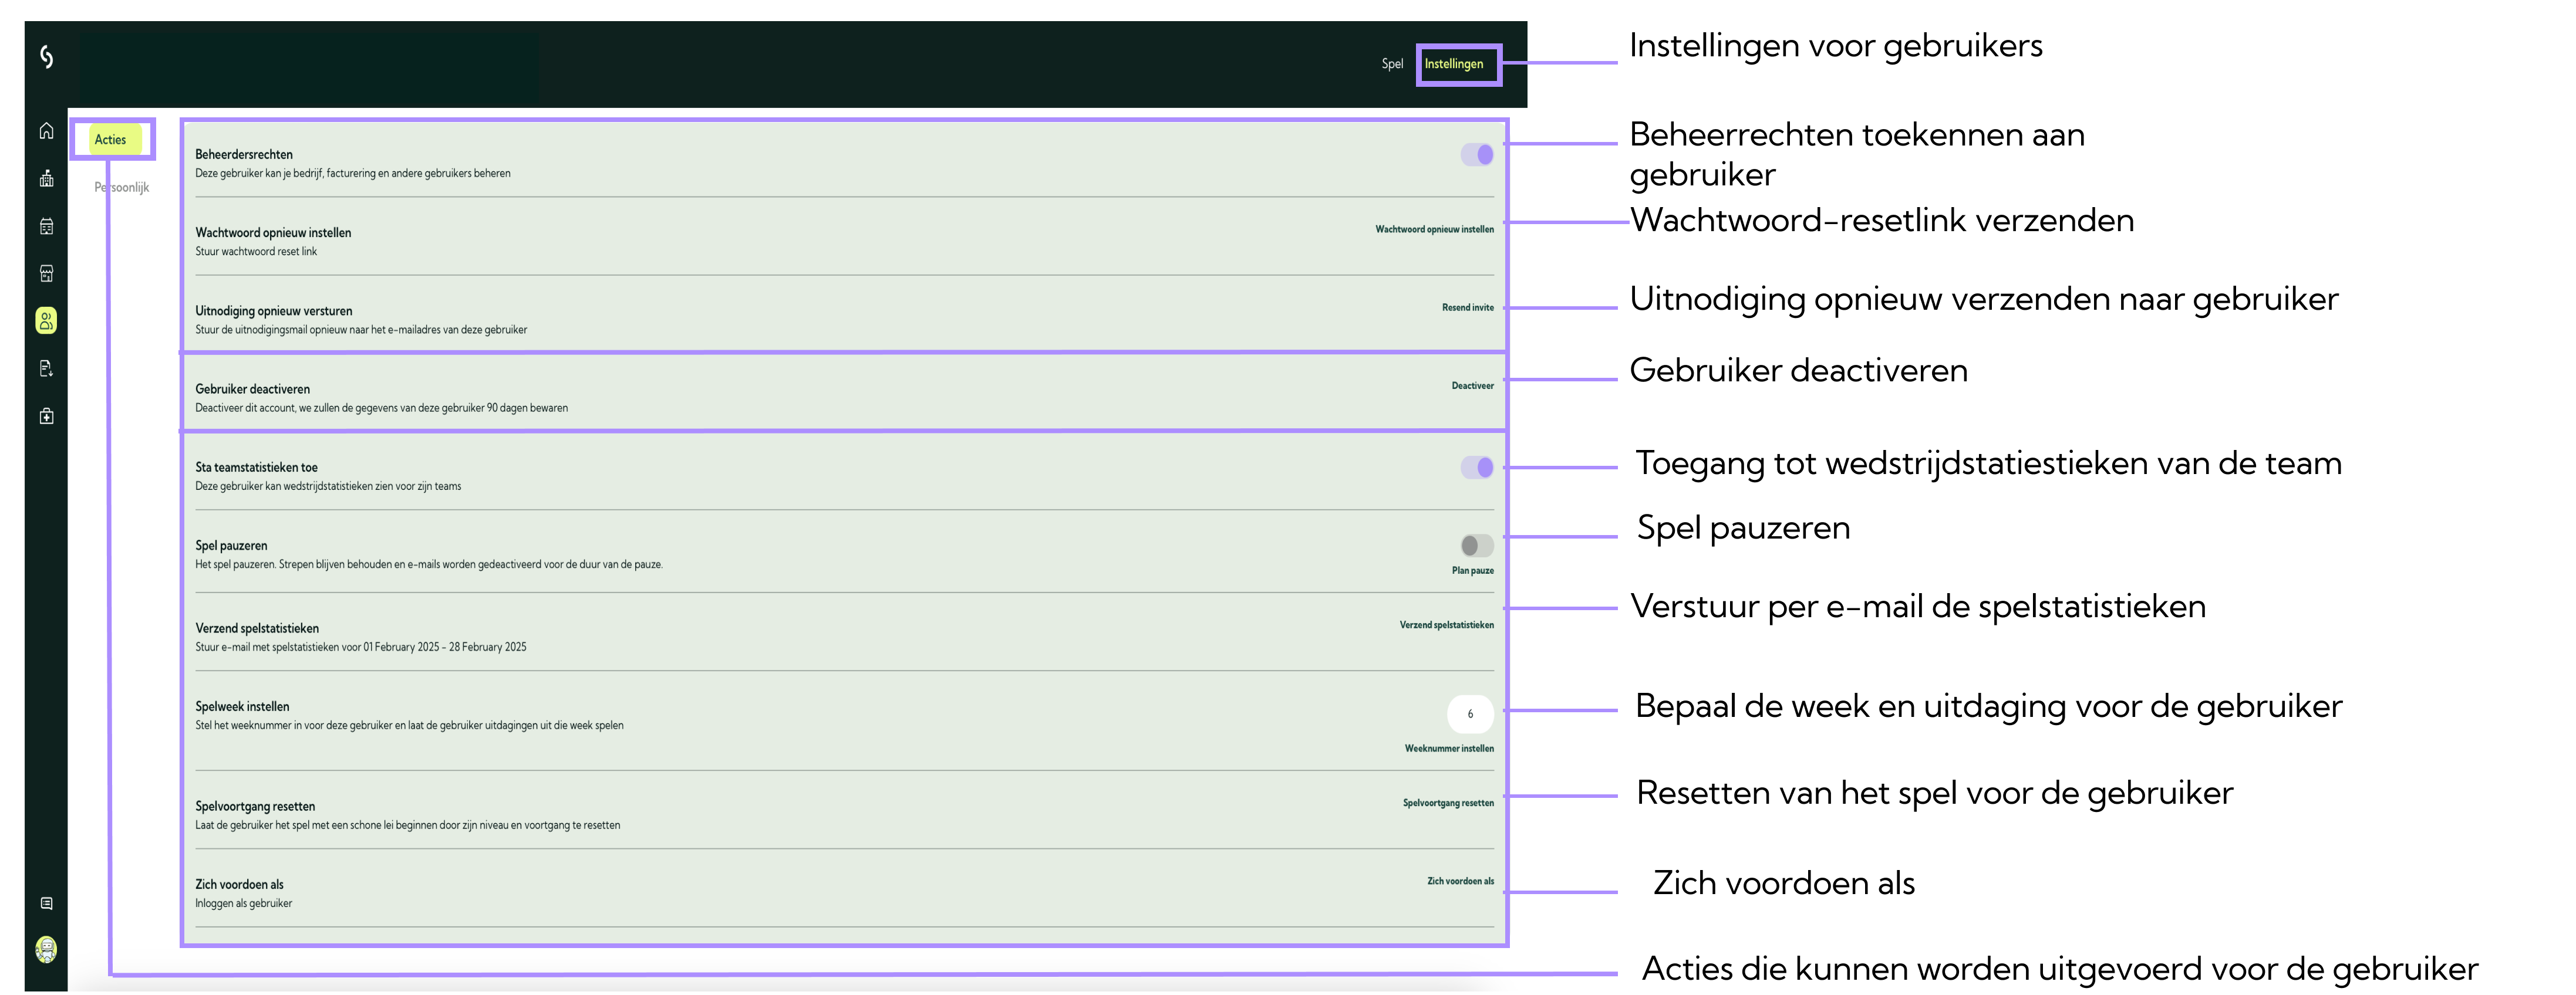Viewport: 2576px width, 995px height.
Task: Open the Home icon in the sidebar
Action: (x=46, y=131)
